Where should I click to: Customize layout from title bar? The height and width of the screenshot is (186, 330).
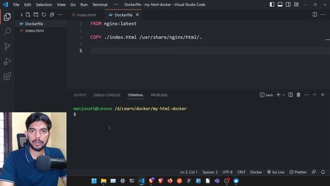pyautogui.click(x=296, y=5)
